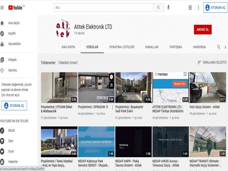Open NEDAP Kablosuz Park Sensörü title

(x=94, y=163)
